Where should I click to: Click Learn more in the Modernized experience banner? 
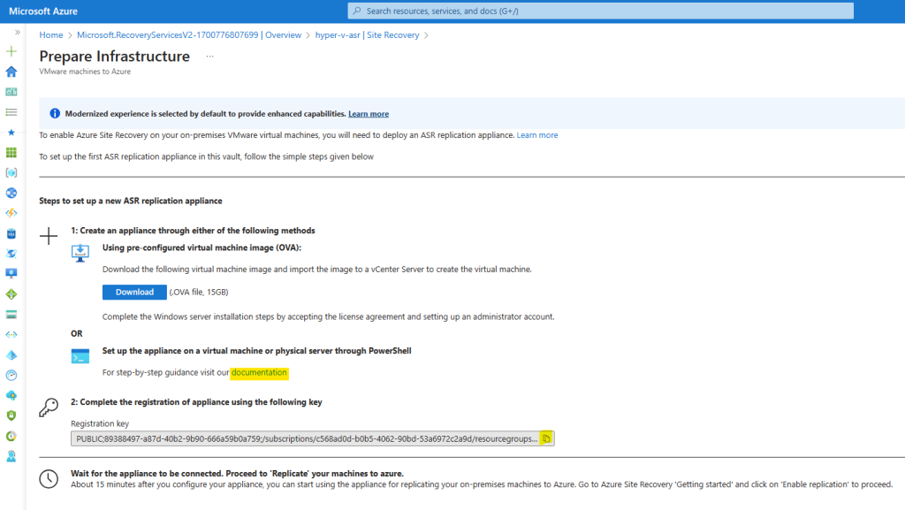tap(369, 114)
